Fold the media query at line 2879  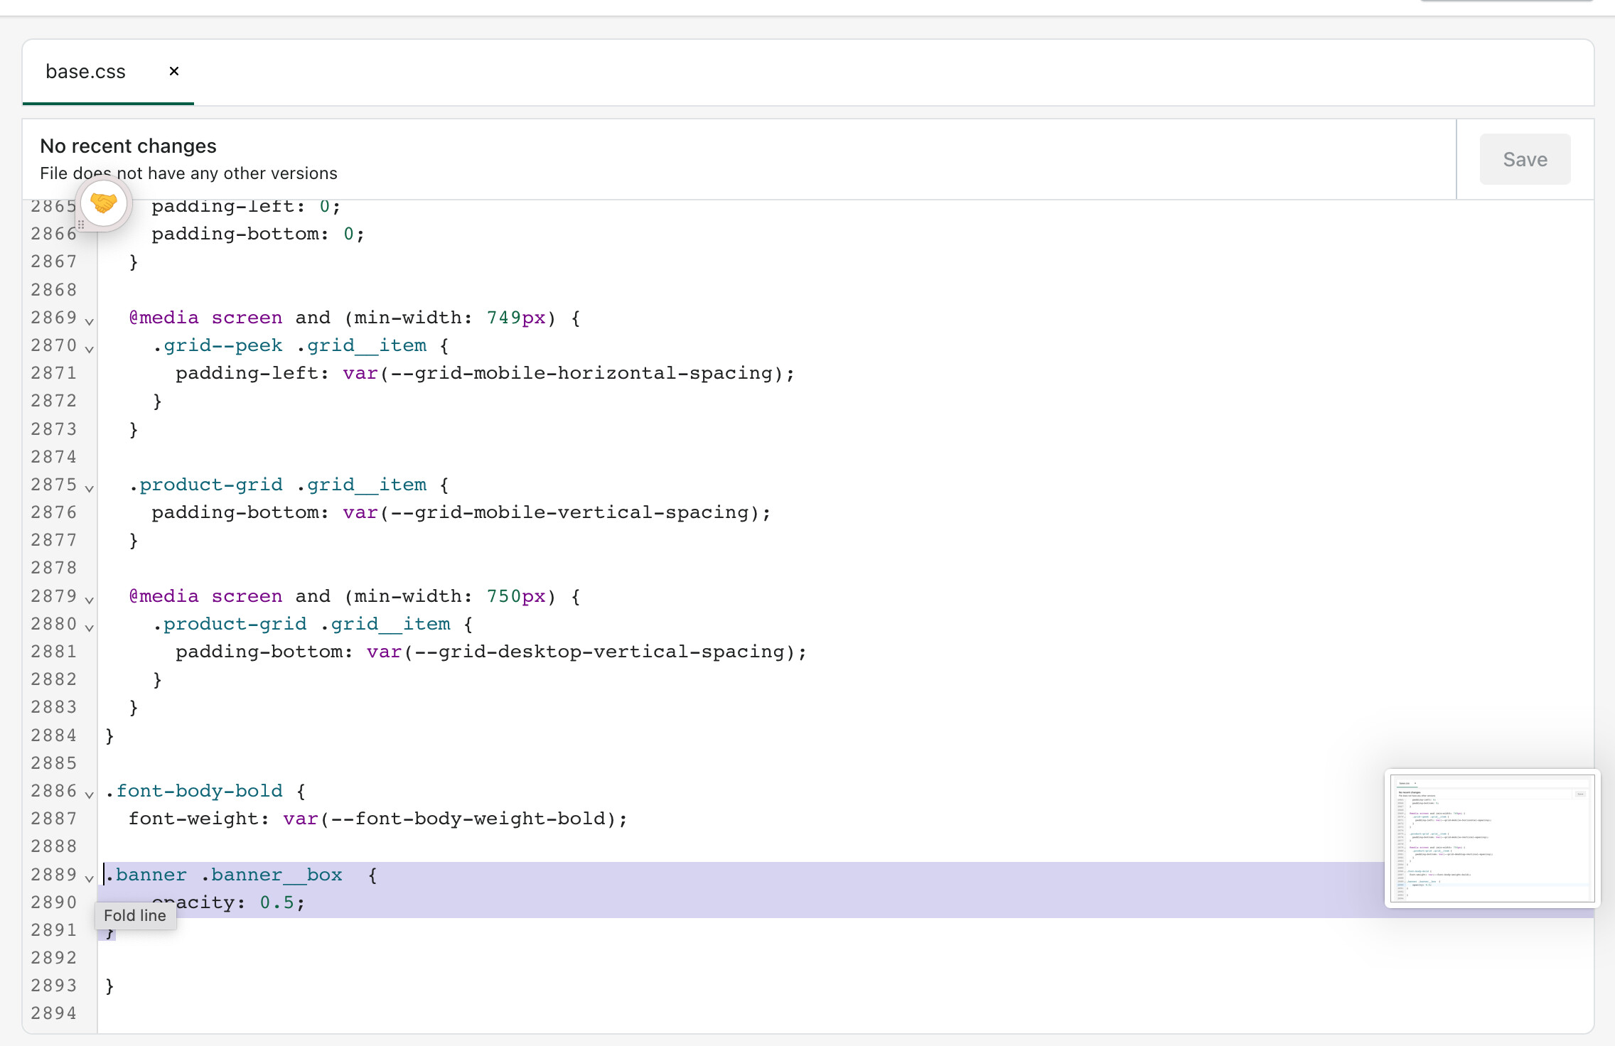(x=90, y=600)
